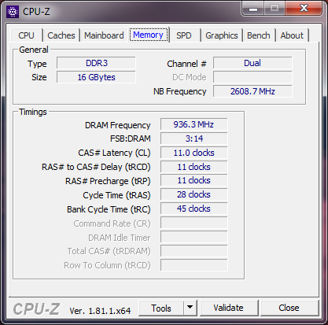Switch to the Graphics tab

pyautogui.click(x=222, y=35)
